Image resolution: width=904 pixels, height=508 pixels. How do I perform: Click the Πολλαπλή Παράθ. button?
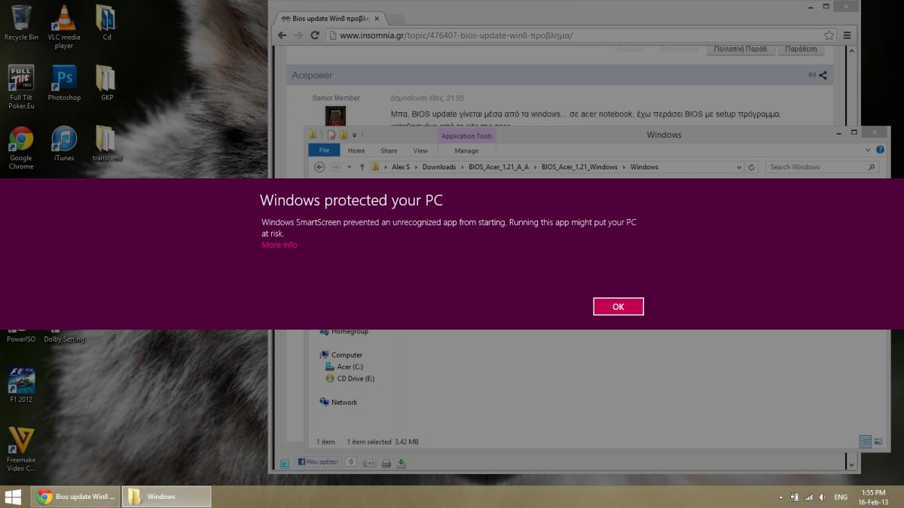point(740,49)
